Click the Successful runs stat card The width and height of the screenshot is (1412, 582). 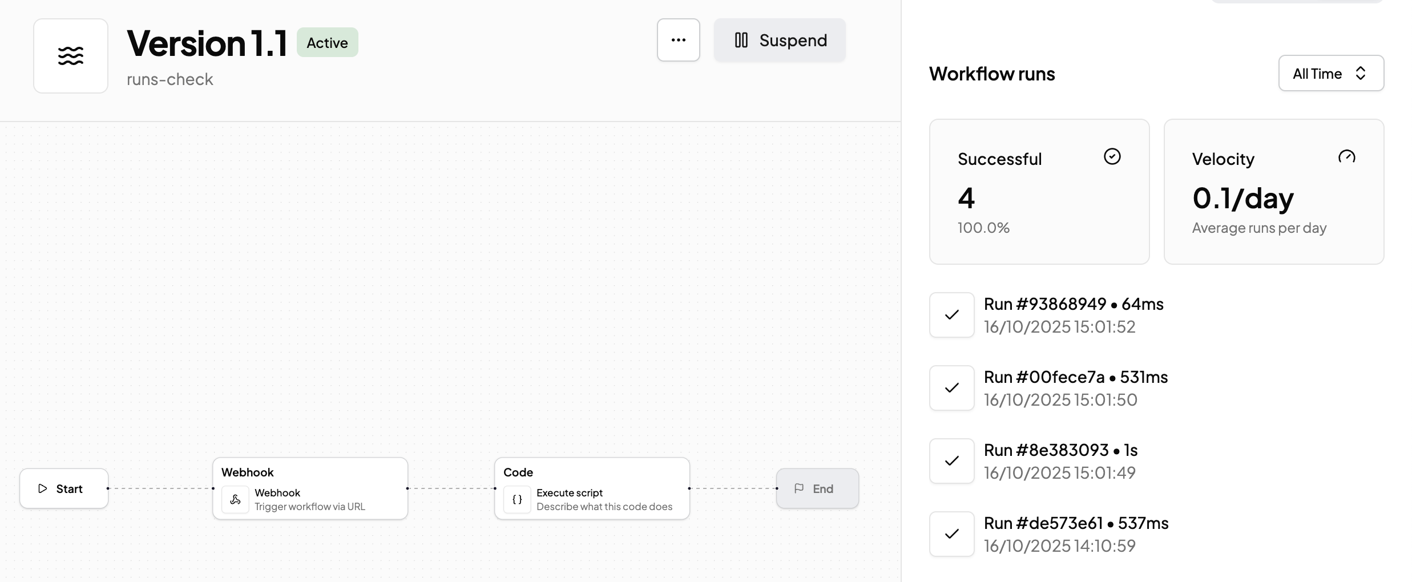(1039, 192)
